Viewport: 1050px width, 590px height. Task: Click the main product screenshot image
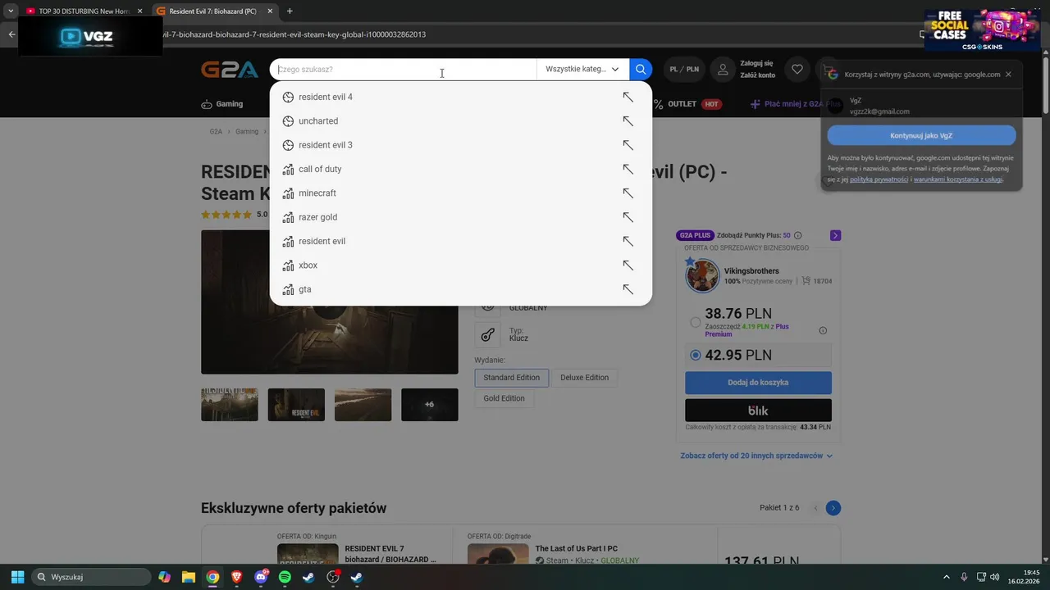tap(329, 302)
